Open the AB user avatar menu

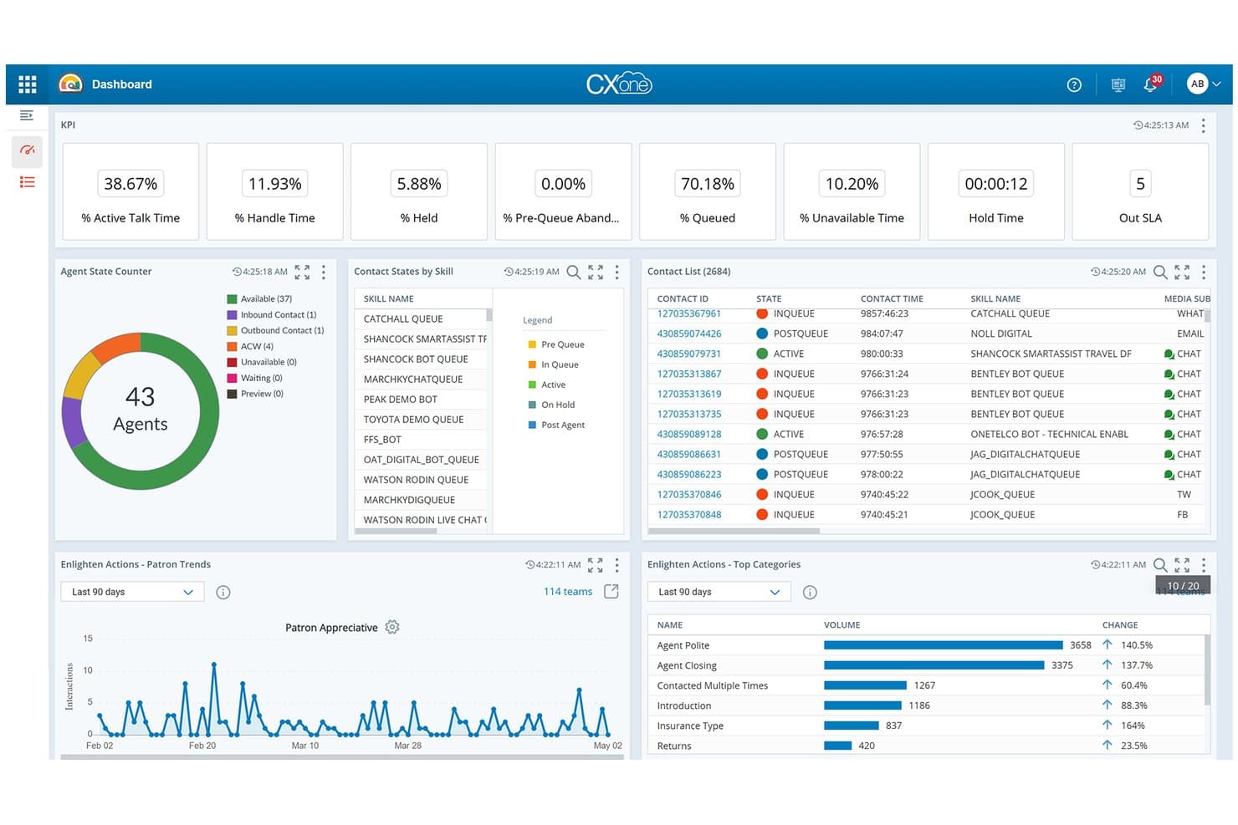(x=1204, y=84)
